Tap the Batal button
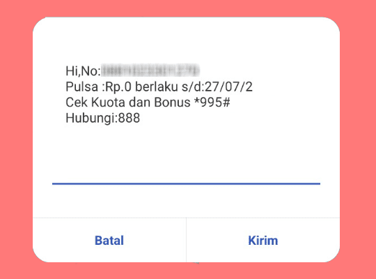376x279 pixels. click(109, 241)
